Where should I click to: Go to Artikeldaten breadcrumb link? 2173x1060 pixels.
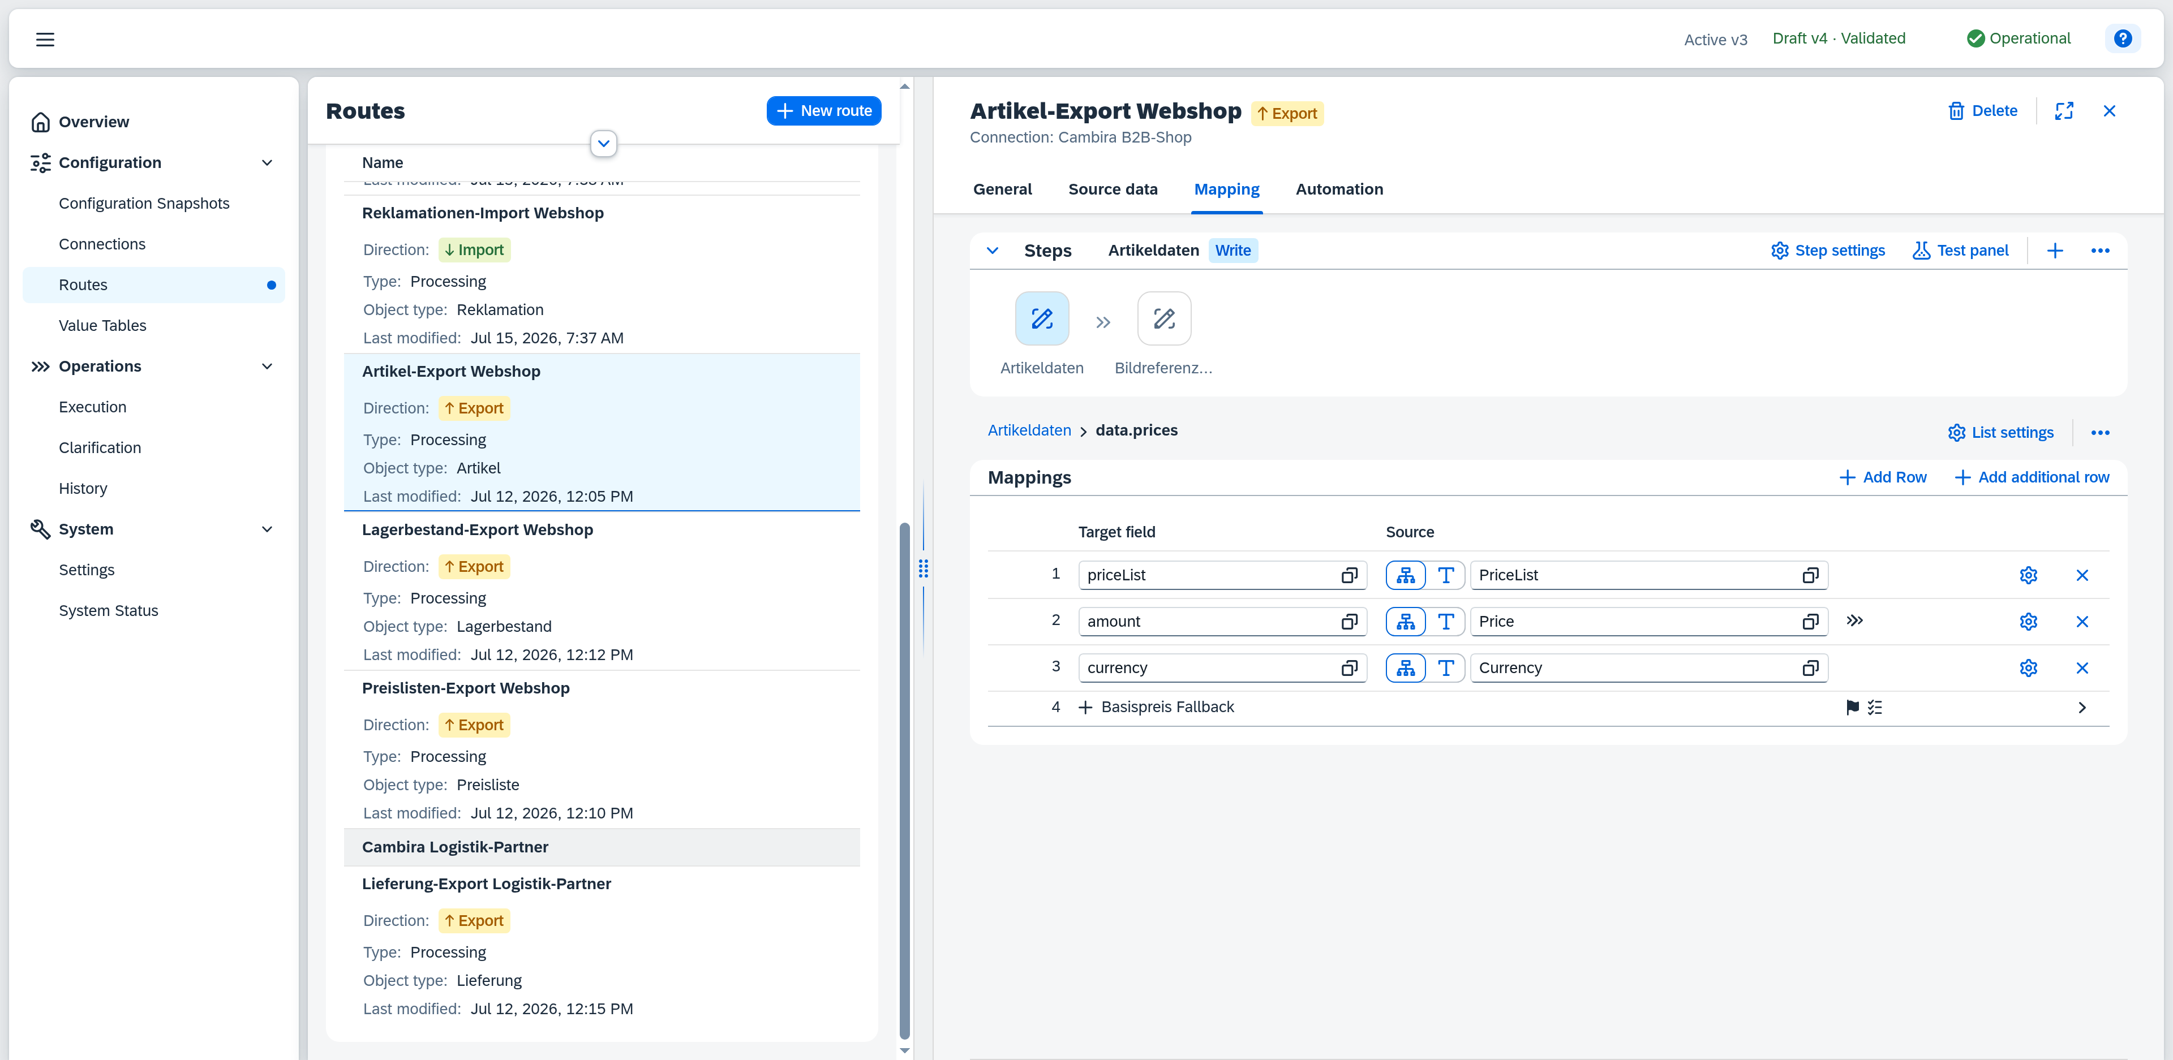click(x=1029, y=430)
